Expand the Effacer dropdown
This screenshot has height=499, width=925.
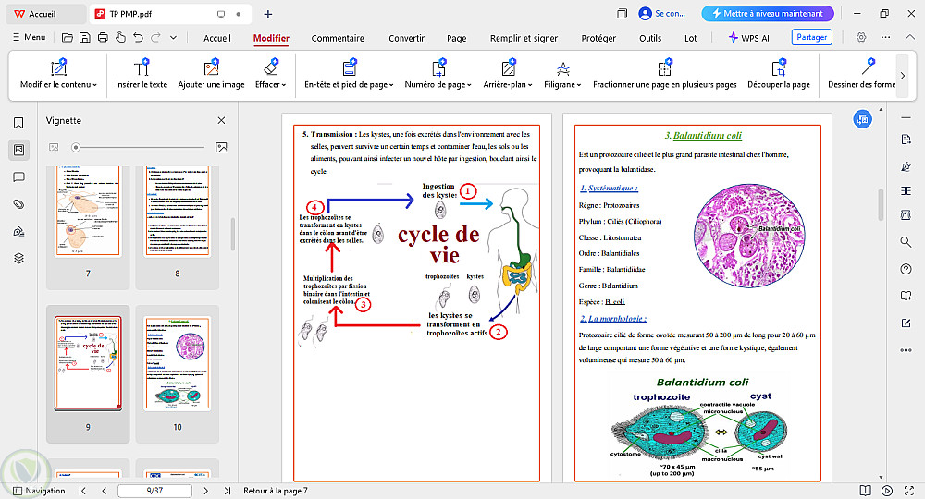[271, 84]
